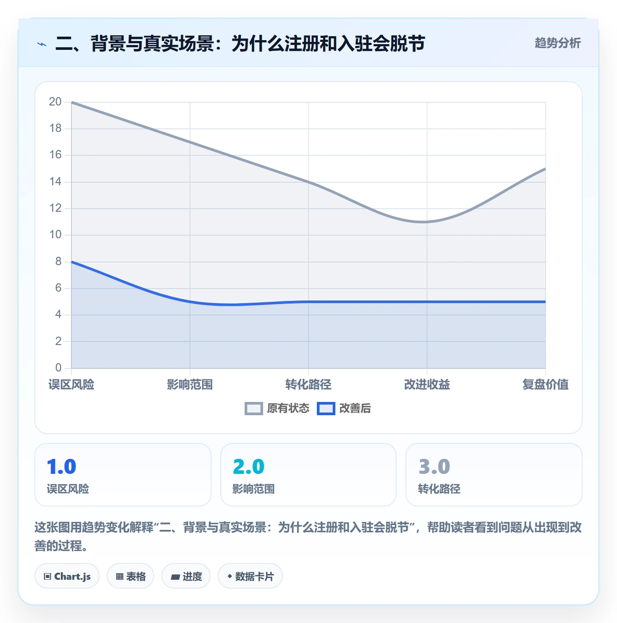Click the y-axis value 14
Viewport: 617px width, 623px height.
[x=55, y=182]
